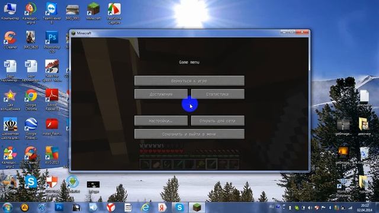Click the red Я Yandex taskbar icon

pos(162,208)
